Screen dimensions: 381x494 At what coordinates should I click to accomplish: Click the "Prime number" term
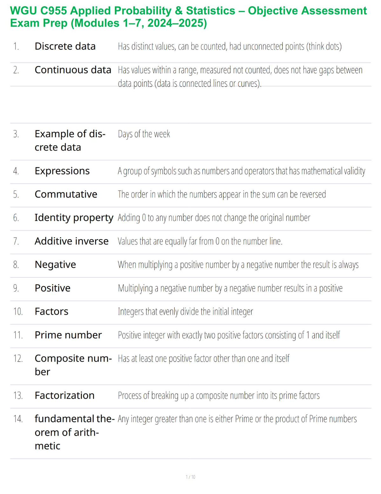pos(68,335)
